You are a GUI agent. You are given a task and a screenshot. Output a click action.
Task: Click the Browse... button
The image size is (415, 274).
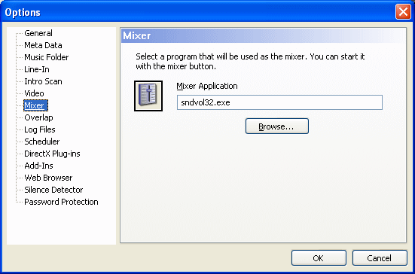pyautogui.click(x=277, y=126)
